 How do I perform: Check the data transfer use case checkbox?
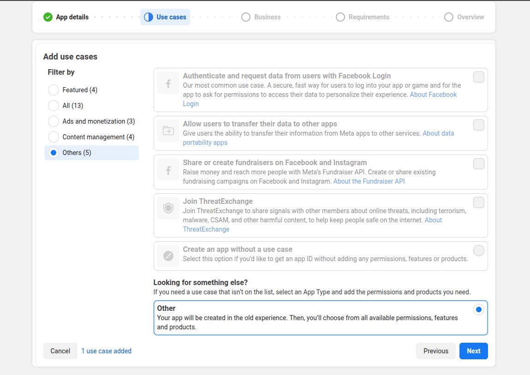tap(478, 125)
